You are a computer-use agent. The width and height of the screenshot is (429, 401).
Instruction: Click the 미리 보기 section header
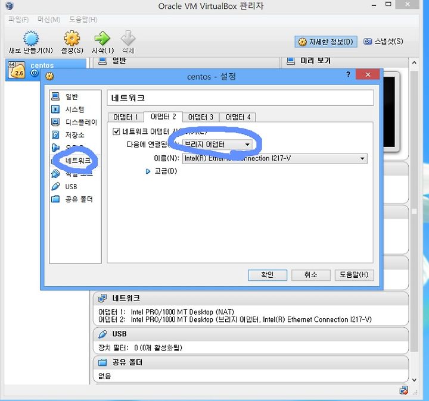[x=345, y=61]
